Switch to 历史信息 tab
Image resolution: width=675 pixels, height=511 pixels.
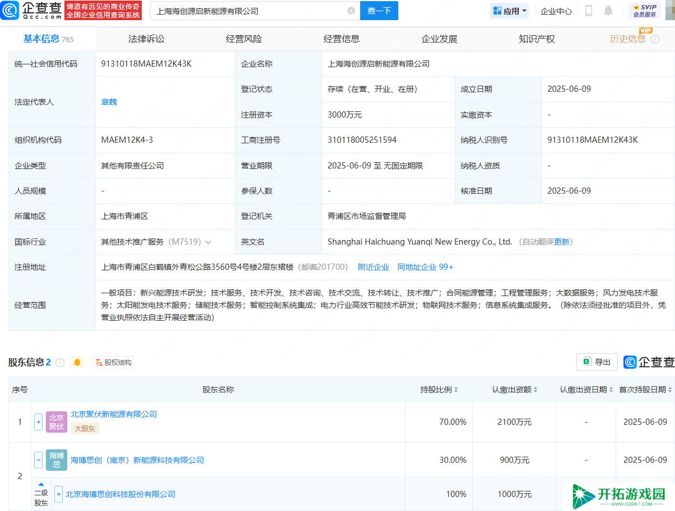tap(628, 39)
